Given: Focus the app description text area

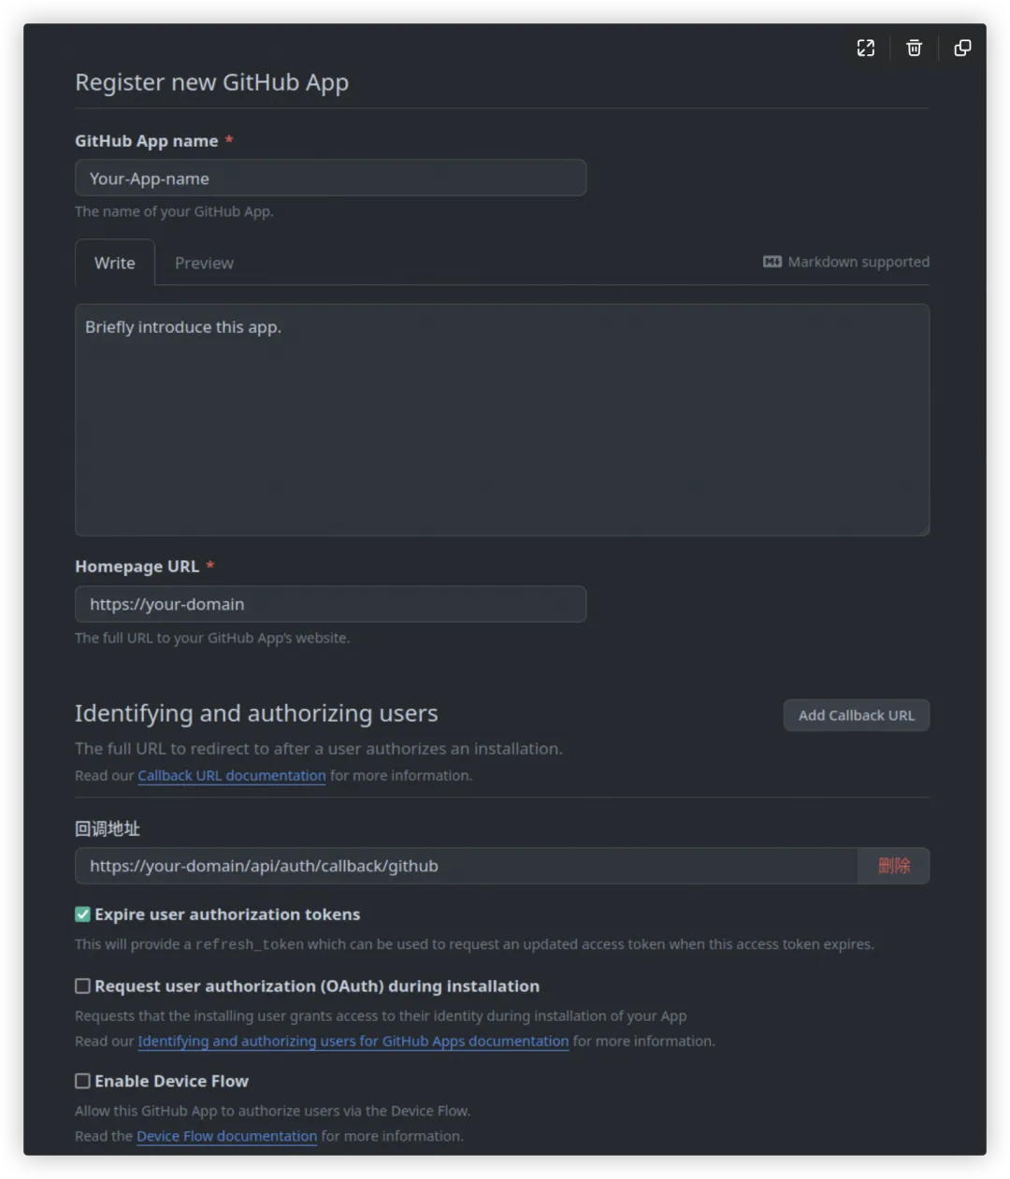Looking at the screenshot, I should click(502, 420).
